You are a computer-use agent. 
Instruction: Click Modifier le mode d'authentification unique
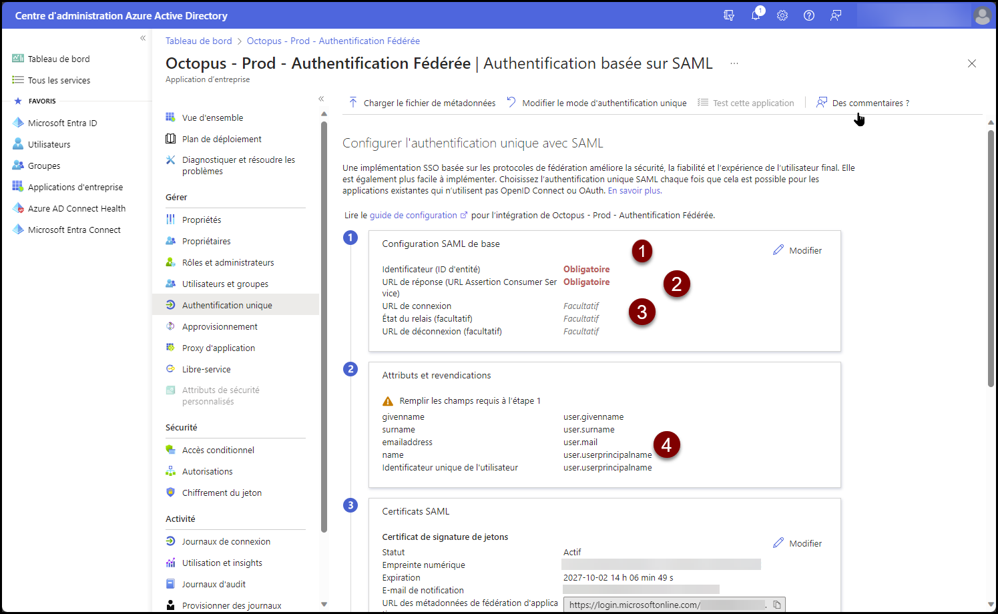point(597,103)
